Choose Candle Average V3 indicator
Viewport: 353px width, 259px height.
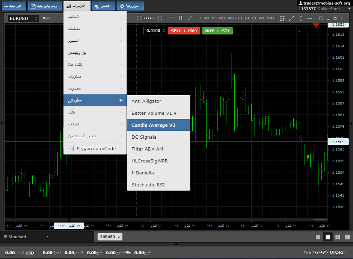pyautogui.click(x=158, y=125)
